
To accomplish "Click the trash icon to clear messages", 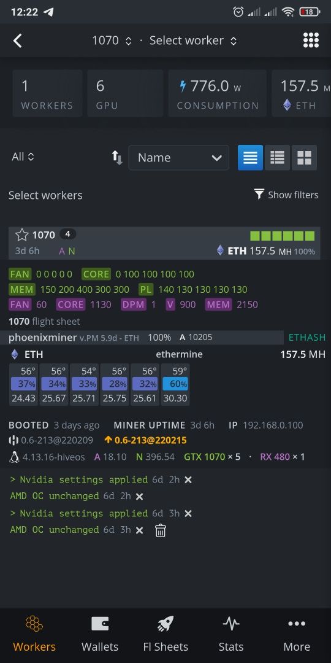I will click(161, 530).
